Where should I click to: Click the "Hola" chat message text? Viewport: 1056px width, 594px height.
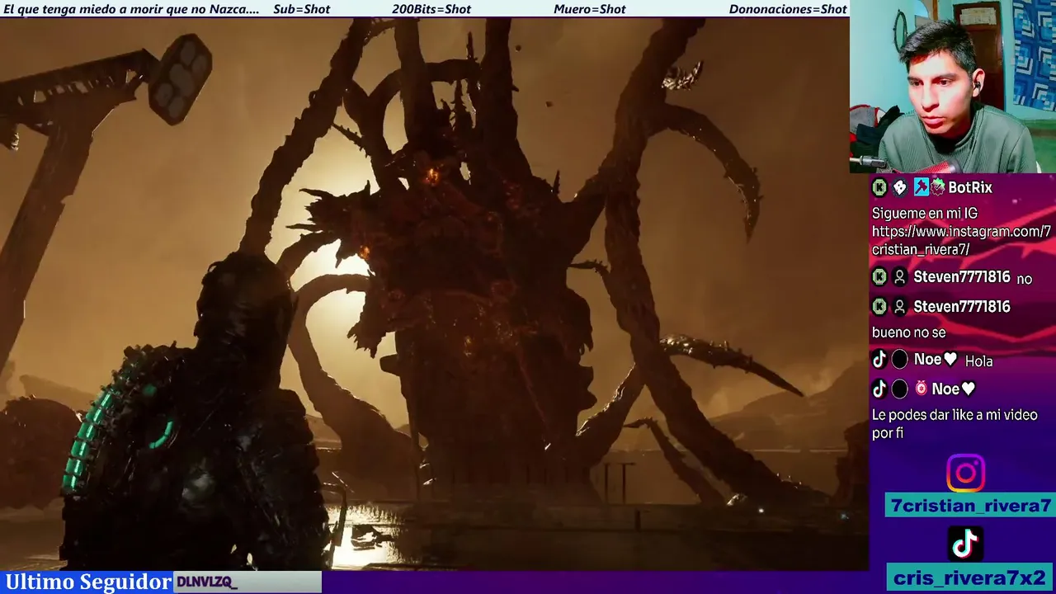979,361
